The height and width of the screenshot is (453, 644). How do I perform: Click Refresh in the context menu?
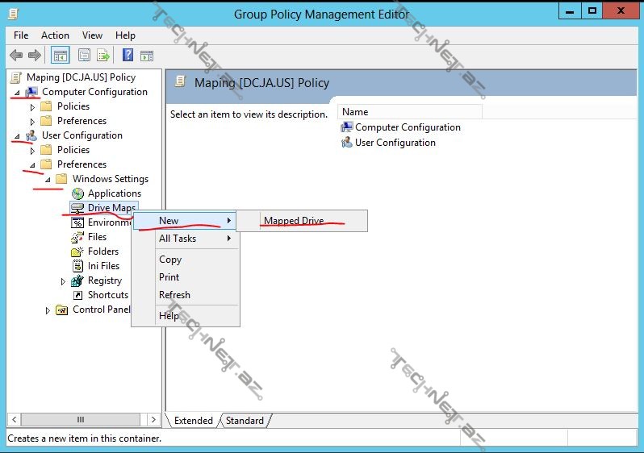tap(174, 295)
